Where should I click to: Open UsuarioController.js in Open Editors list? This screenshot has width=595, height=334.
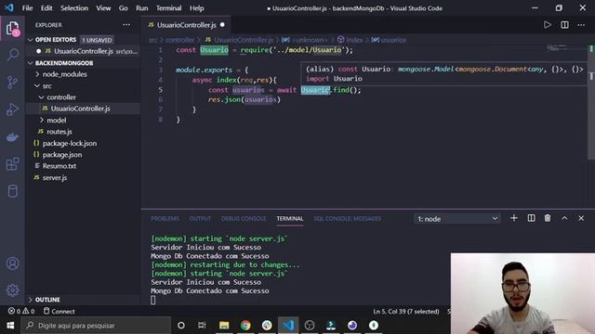pos(84,51)
